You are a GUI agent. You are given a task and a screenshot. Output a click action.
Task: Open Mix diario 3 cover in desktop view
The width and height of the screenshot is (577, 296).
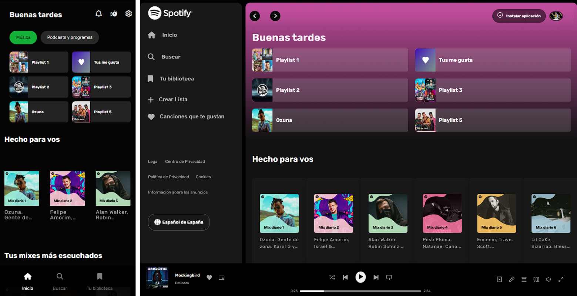(x=388, y=213)
